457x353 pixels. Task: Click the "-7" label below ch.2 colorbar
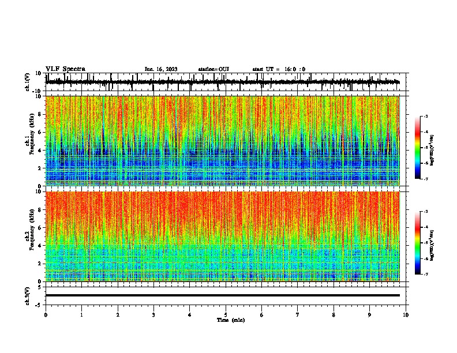click(x=426, y=274)
